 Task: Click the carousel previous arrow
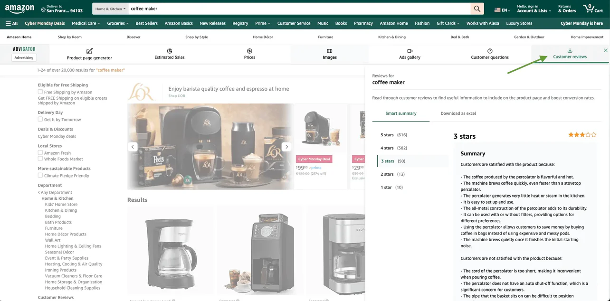coord(133,147)
